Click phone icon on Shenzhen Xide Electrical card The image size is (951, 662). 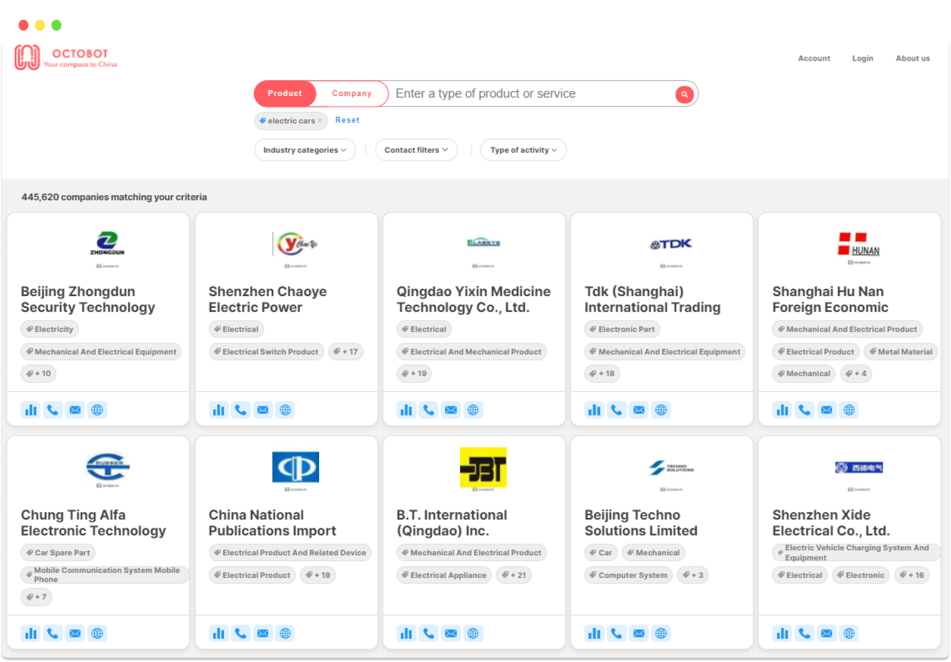point(804,633)
